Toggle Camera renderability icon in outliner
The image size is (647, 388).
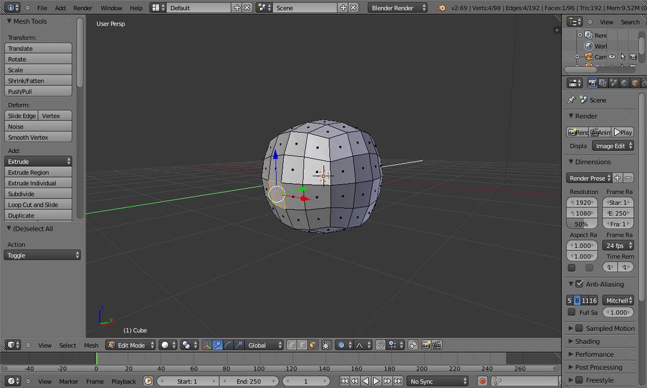click(633, 56)
